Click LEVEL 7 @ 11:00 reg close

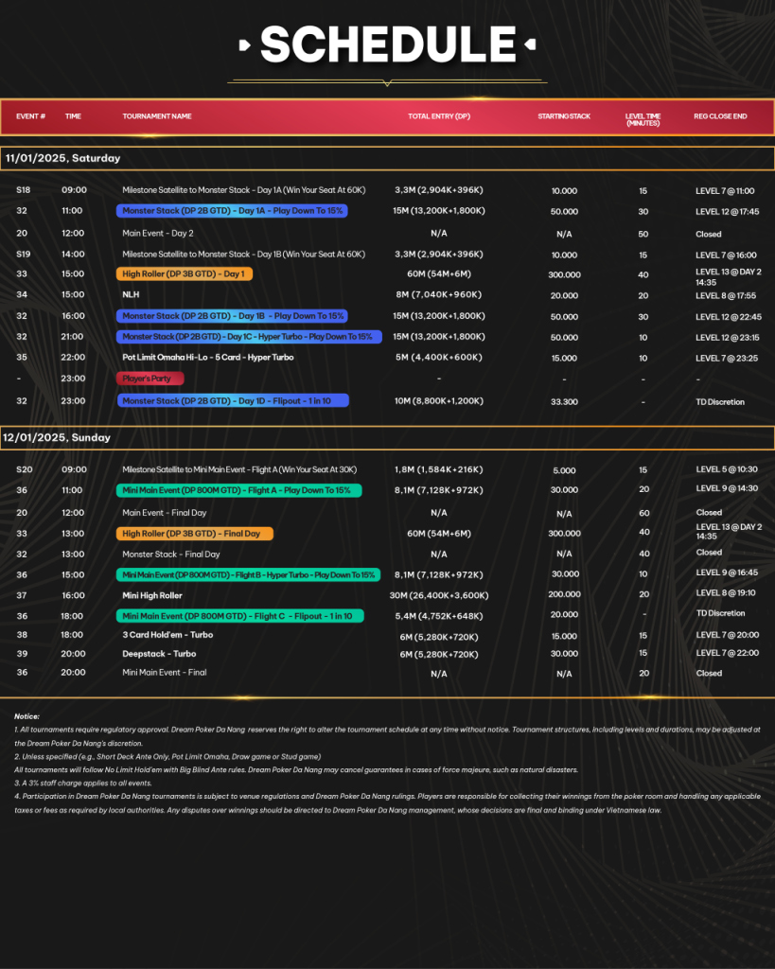click(725, 191)
